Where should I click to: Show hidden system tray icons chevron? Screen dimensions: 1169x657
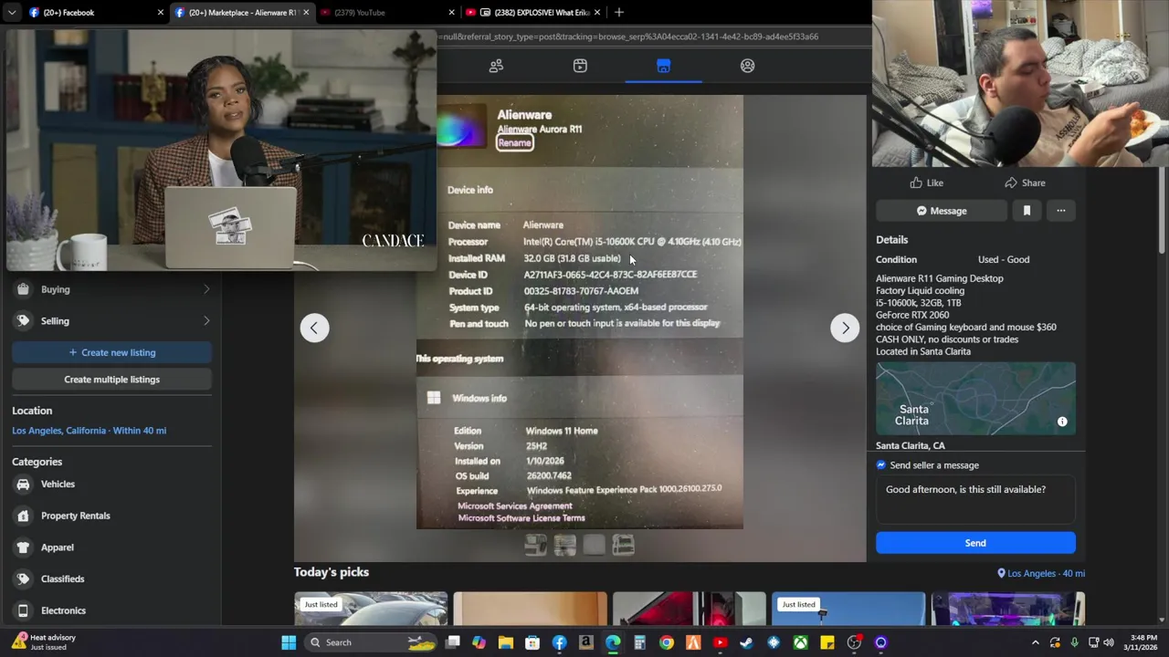pos(1035,642)
